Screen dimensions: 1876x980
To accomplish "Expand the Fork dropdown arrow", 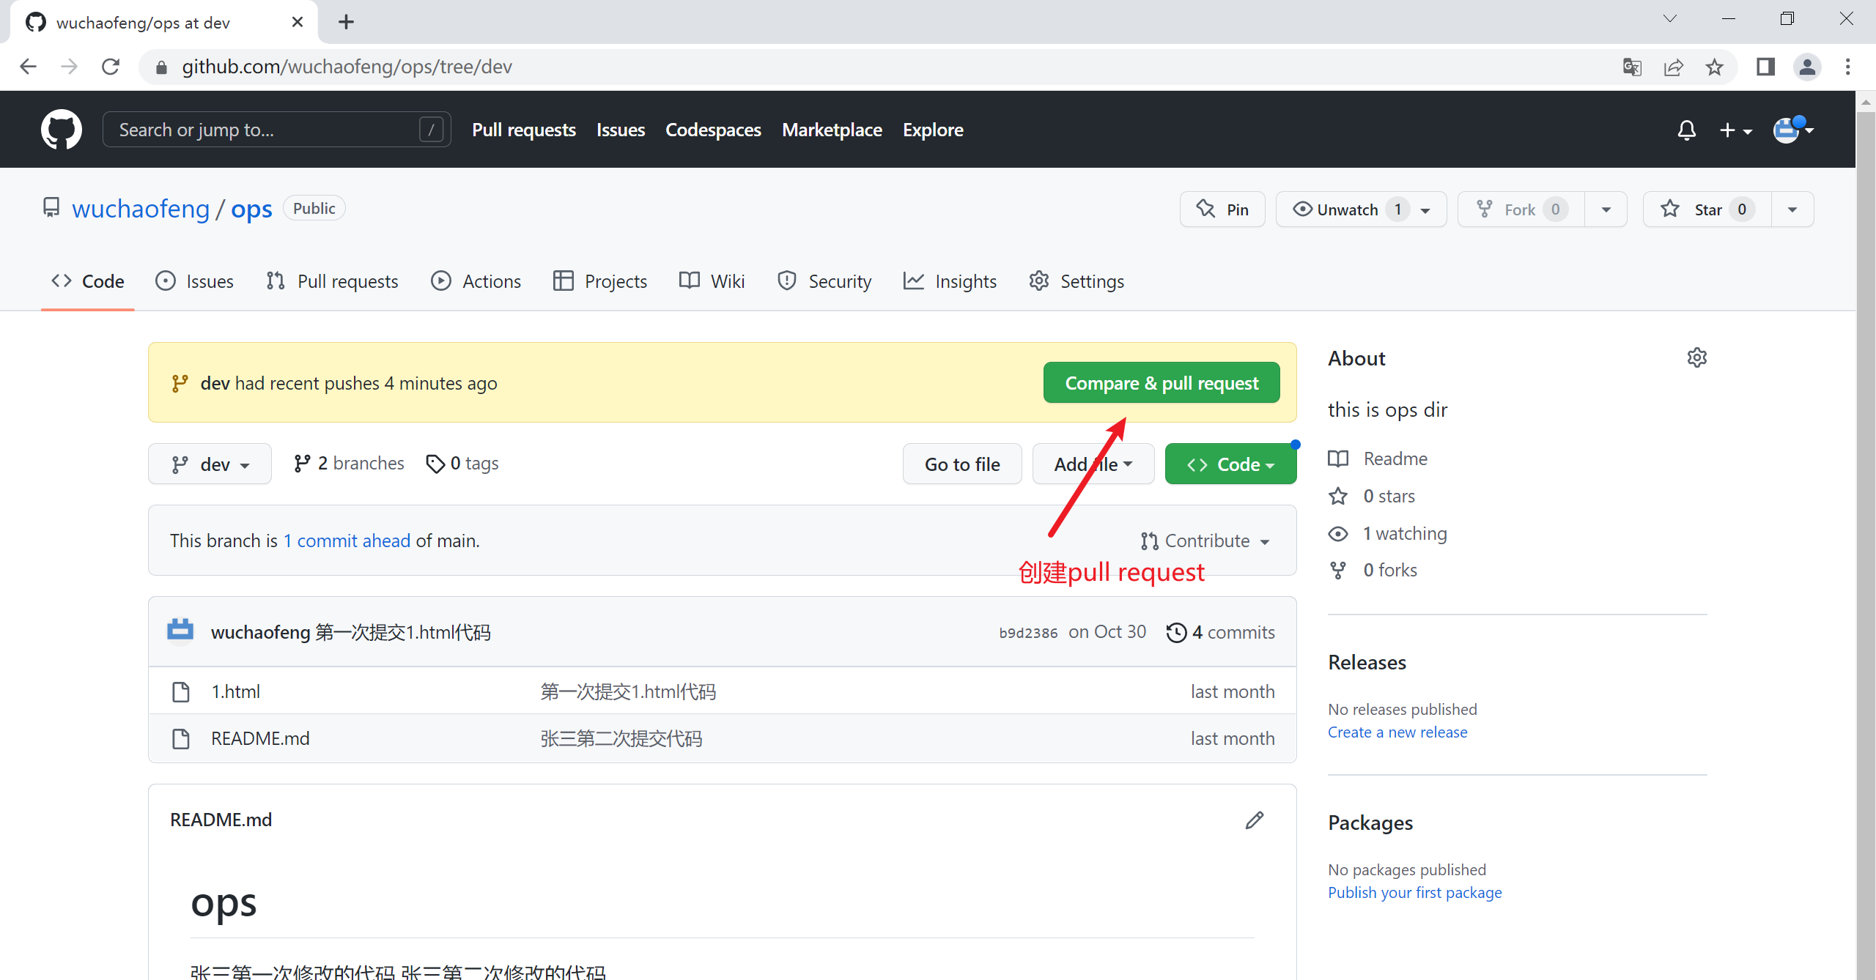I will click(x=1606, y=209).
